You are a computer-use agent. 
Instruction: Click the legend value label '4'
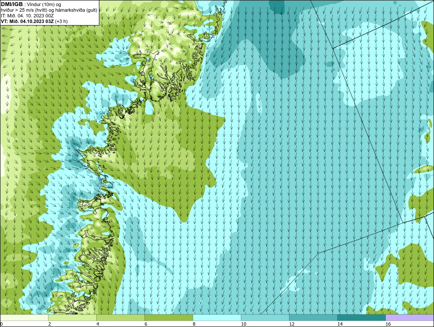coord(98,324)
